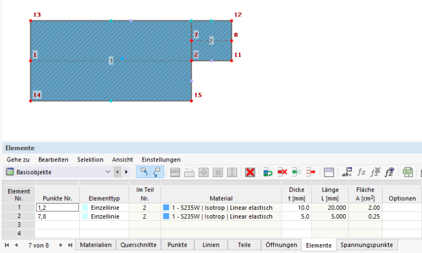
Task: Click the red right-arrow rows icon
Action: pyautogui.click(x=310, y=172)
